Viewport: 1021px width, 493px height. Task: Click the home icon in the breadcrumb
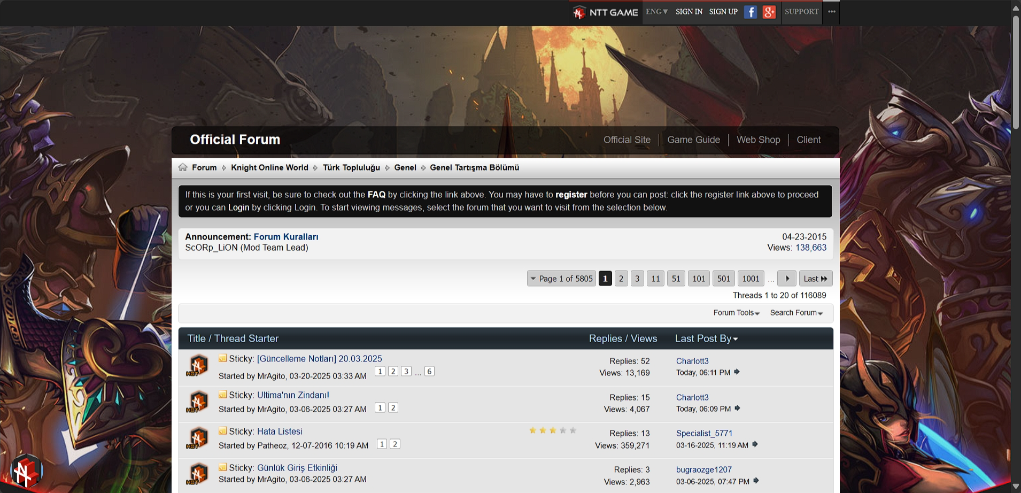(x=183, y=167)
